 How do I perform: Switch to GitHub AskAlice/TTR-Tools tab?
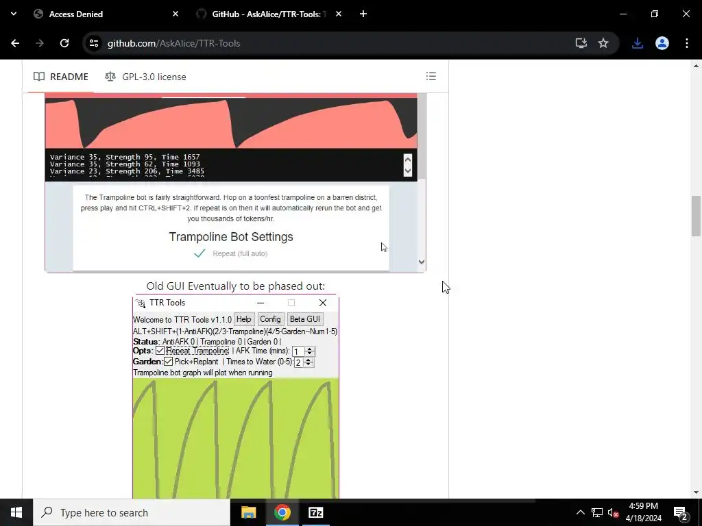coord(269,14)
